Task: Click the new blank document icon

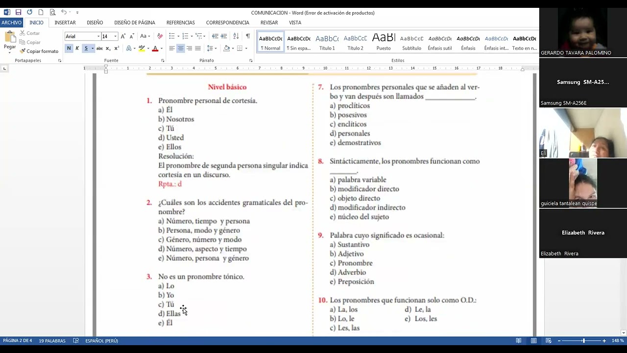Action: click(x=41, y=12)
